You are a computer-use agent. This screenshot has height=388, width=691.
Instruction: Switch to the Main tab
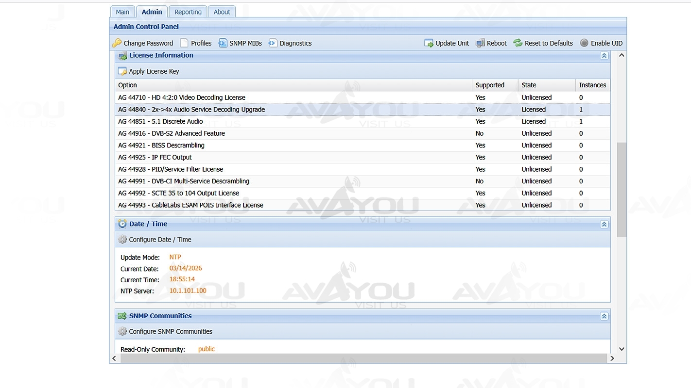pyautogui.click(x=122, y=12)
